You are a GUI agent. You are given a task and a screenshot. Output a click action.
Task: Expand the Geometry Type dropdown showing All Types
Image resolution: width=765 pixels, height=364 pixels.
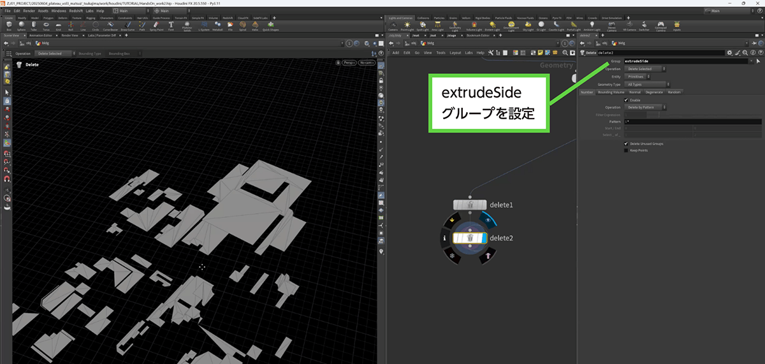pyautogui.click(x=646, y=84)
